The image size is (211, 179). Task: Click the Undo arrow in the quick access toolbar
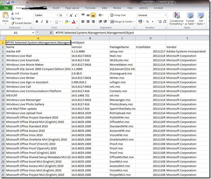[13, 3]
